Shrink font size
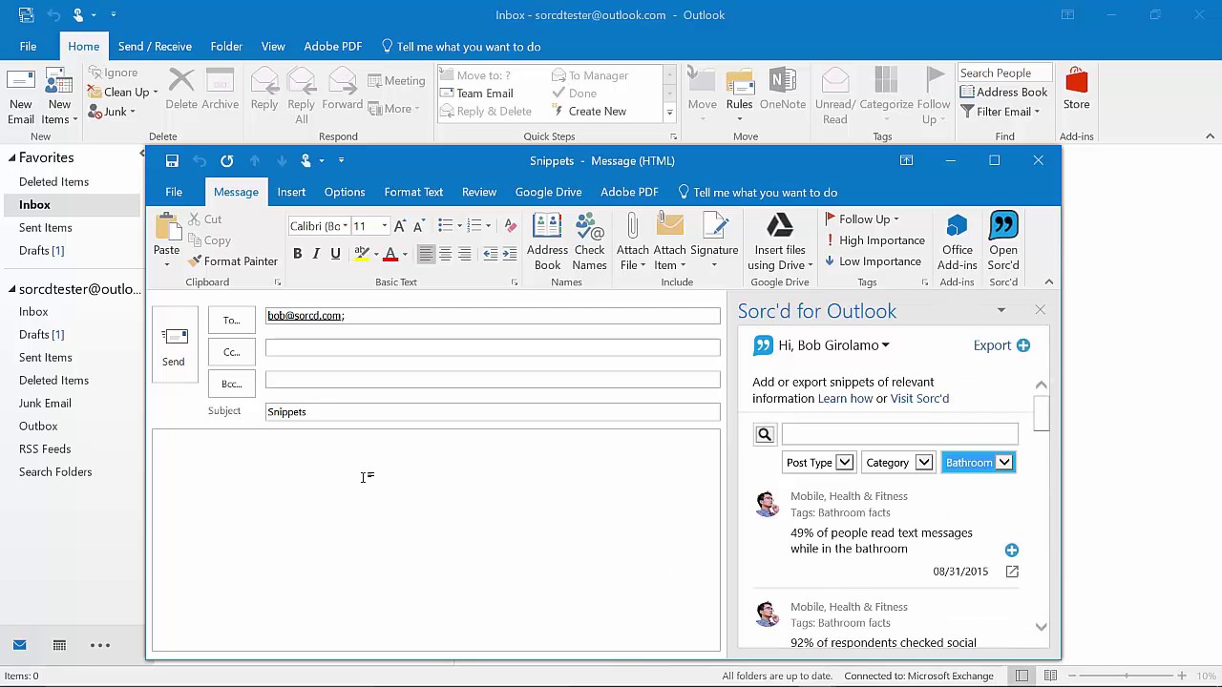This screenshot has height=687, width=1222. click(418, 226)
